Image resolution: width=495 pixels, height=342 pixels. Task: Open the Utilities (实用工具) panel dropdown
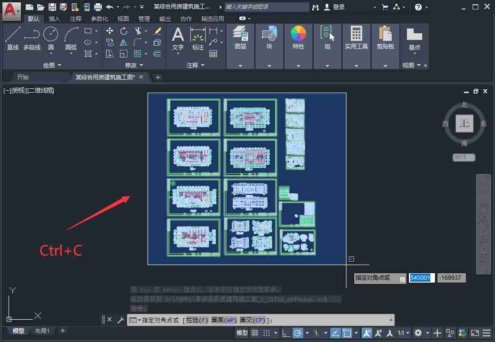click(x=356, y=66)
